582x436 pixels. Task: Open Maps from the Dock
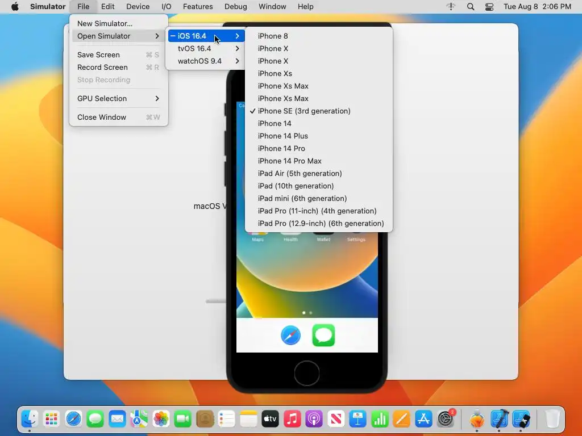[x=139, y=419]
